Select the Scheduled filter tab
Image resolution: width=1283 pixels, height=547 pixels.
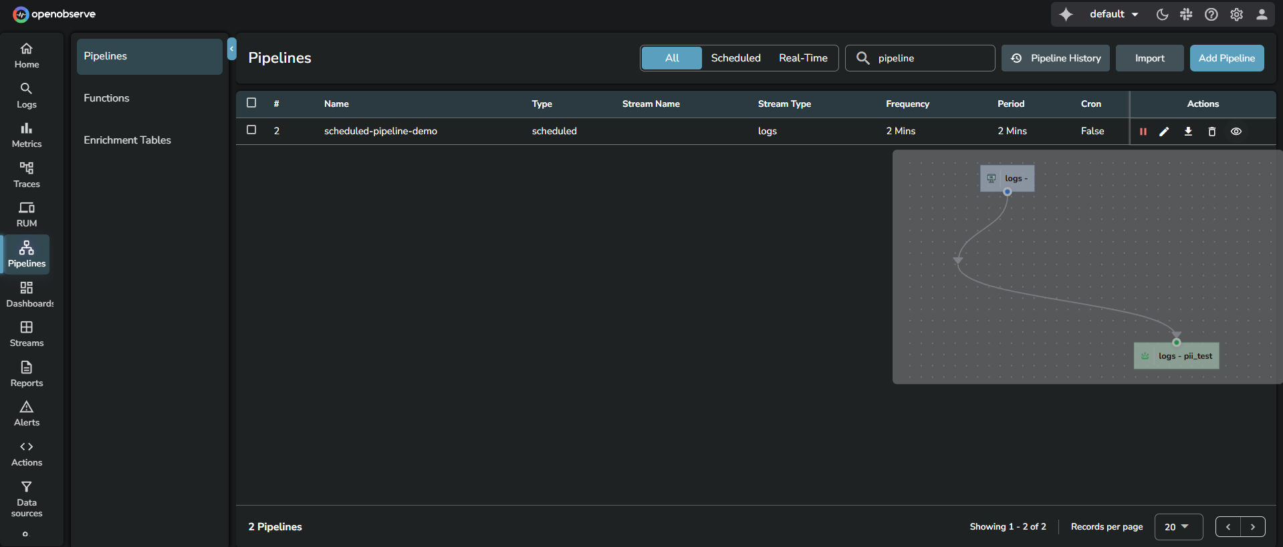point(735,58)
